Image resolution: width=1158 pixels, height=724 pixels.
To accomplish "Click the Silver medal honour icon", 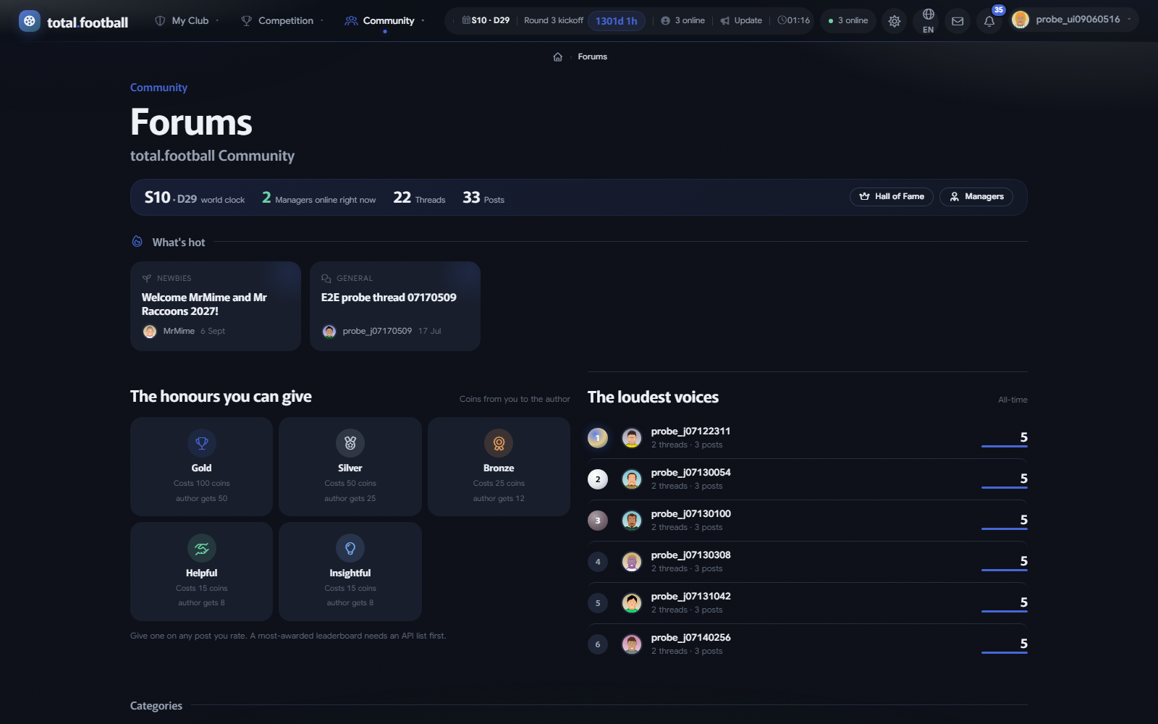I will pyautogui.click(x=350, y=443).
